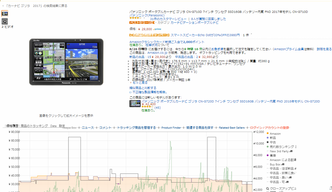Toggle the 新品 series in chart legend
The height and width of the screenshot is (192, 332).
[272, 138]
